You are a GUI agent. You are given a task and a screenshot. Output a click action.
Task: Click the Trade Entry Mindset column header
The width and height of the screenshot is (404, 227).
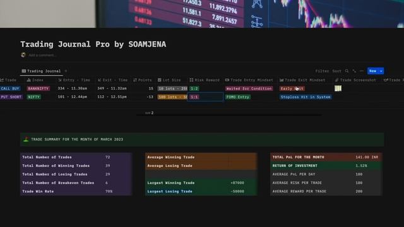click(249, 80)
